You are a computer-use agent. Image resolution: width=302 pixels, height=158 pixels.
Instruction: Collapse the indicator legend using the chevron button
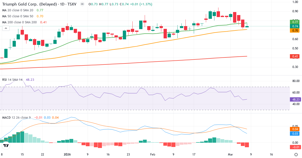pyautogui.click(x=6, y=28)
